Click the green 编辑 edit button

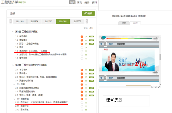(x=88, y=14)
